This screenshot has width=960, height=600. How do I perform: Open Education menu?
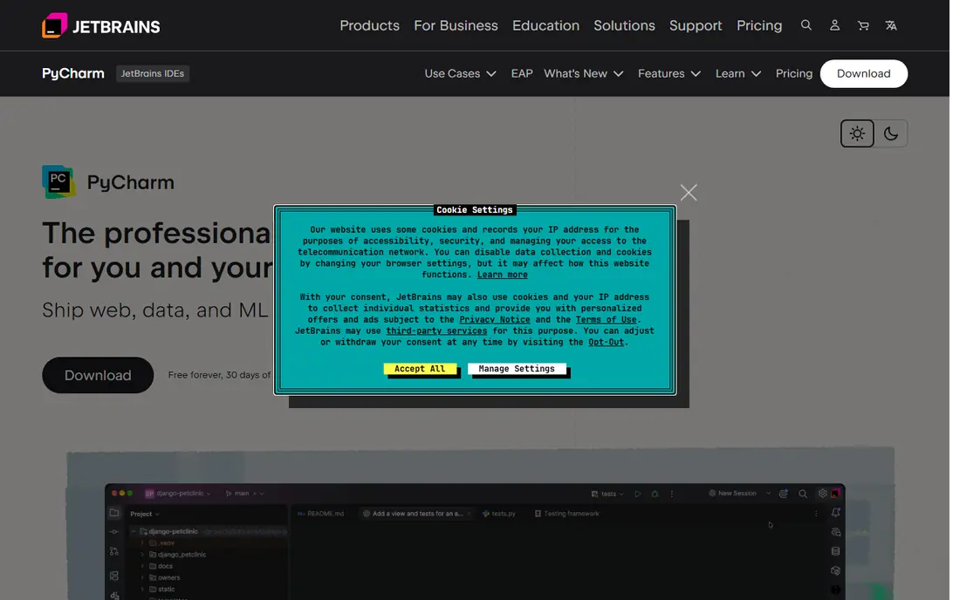[x=545, y=25]
